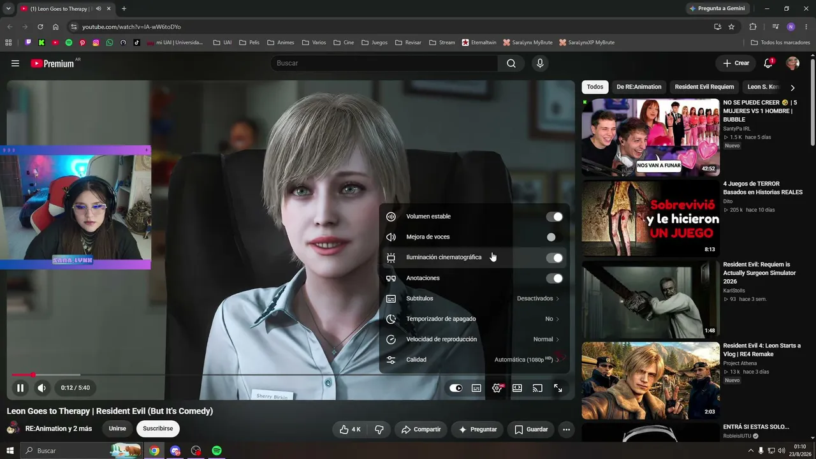
Task: Switch to theater mode
Action: 517,388
